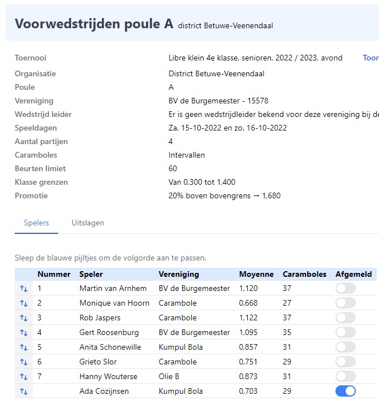
Task: Click the Nummer column header
Action: (54, 274)
